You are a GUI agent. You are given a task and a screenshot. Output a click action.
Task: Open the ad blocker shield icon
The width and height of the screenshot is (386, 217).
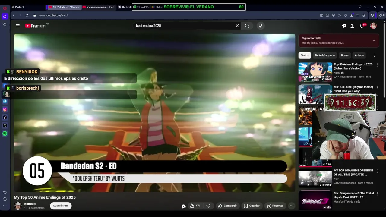(x=334, y=15)
